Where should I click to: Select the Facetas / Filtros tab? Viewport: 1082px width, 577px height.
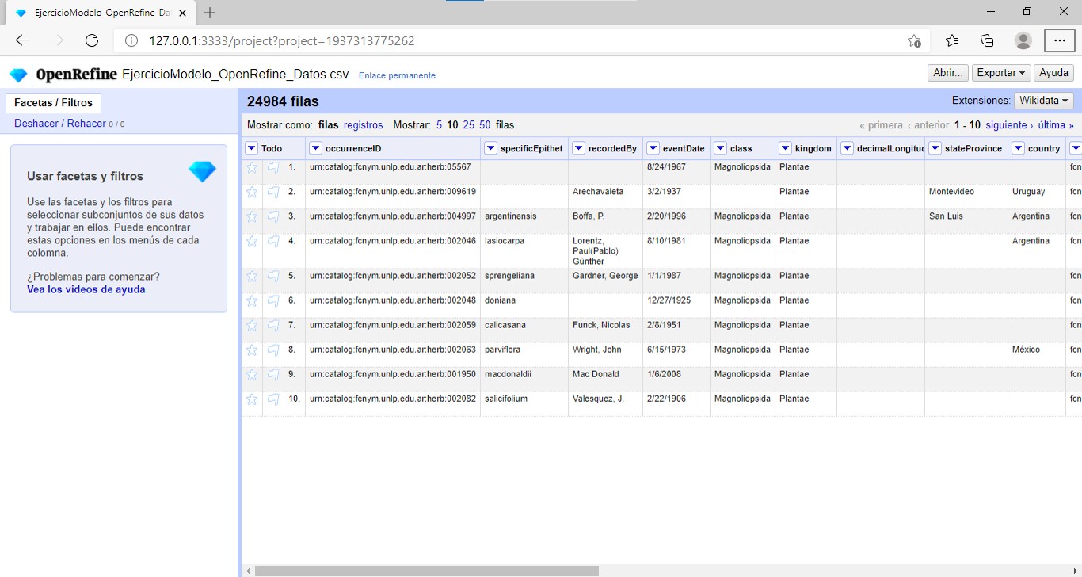pyautogui.click(x=53, y=103)
